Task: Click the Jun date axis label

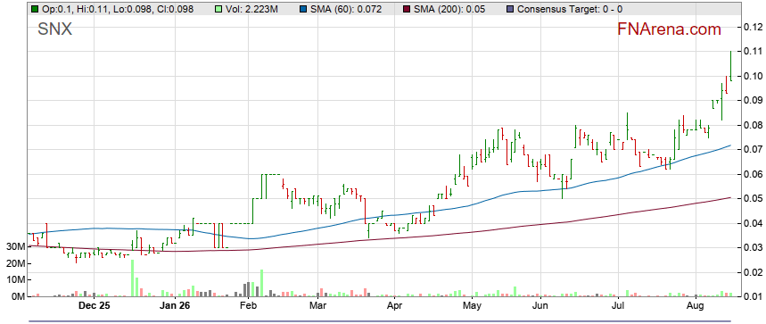Action: coord(539,306)
